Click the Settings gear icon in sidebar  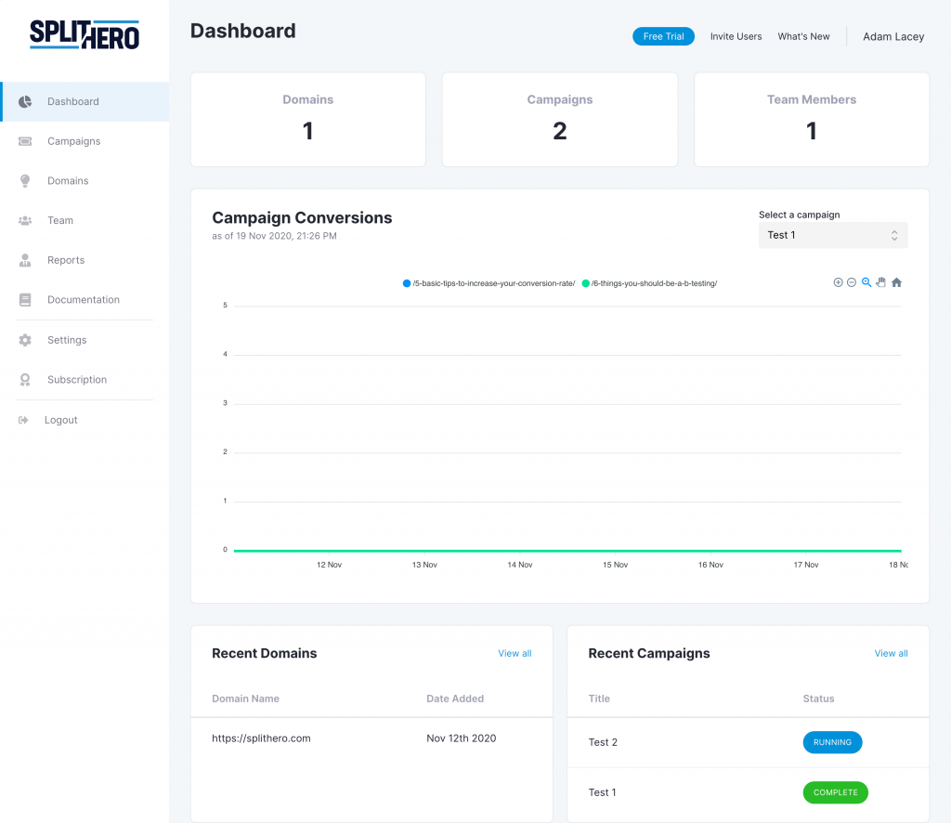(x=25, y=340)
